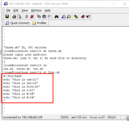Click the Save floppy disk icon
Viewport: 129px width, 121px height.
(7, 17)
